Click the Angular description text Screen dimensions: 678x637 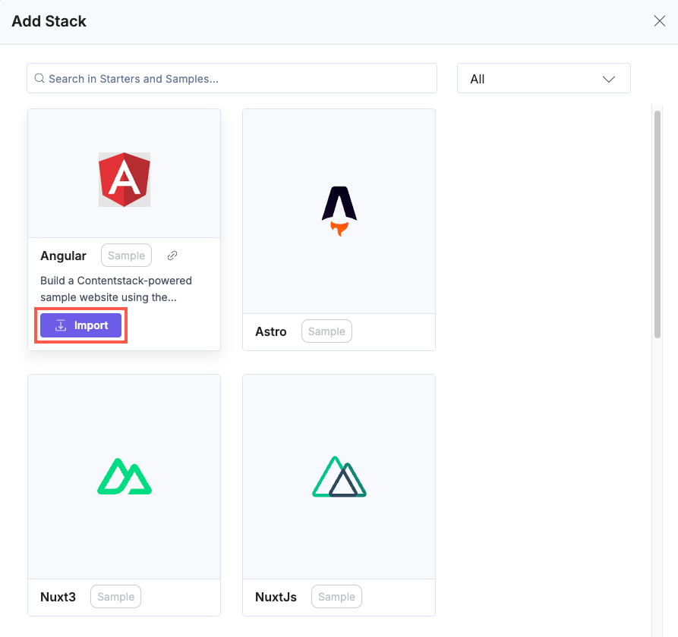pos(116,289)
